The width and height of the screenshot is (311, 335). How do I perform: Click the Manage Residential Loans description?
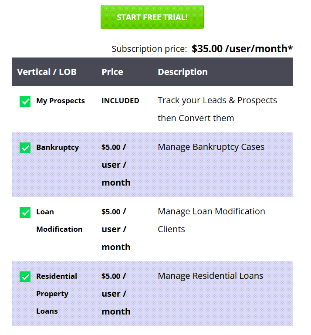(x=210, y=276)
